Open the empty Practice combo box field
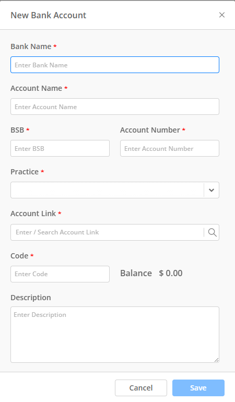 (x=107, y=190)
